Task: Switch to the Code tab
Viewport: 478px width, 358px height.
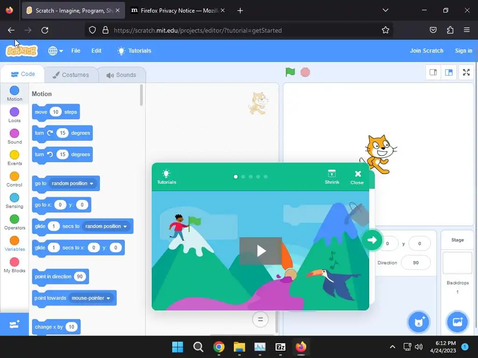Action: [x=23, y=74]
